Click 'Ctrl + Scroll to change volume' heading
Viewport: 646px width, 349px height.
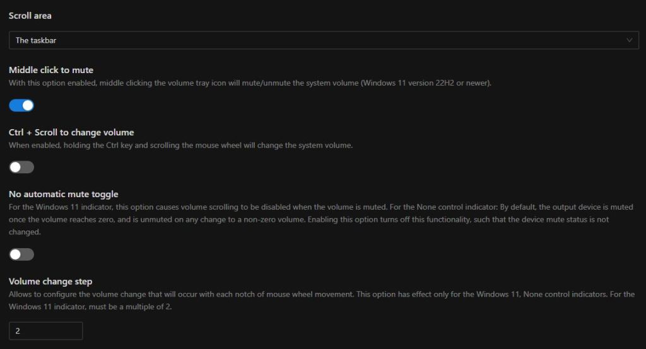(x=71, y=132)
